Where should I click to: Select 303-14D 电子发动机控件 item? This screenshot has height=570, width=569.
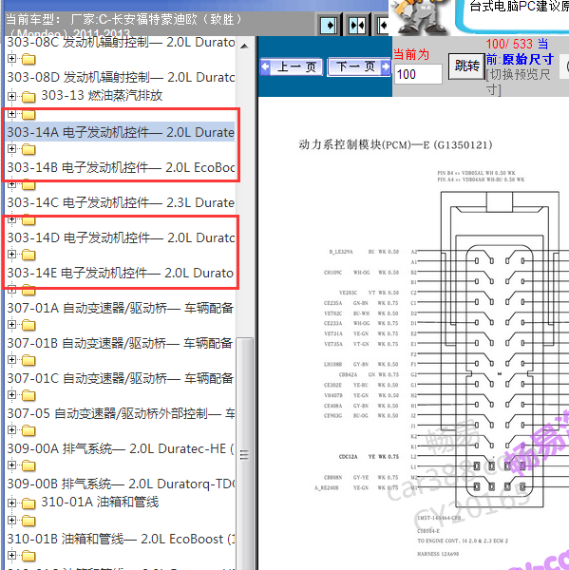(121, 237)
